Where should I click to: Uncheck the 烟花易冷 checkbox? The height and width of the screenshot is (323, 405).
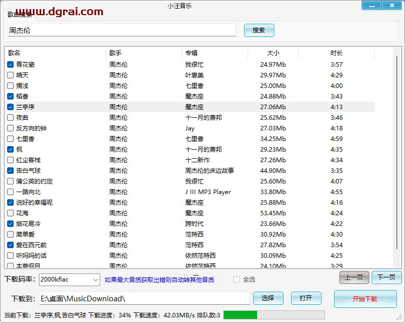pyautogui.click(x=10, y=224)
